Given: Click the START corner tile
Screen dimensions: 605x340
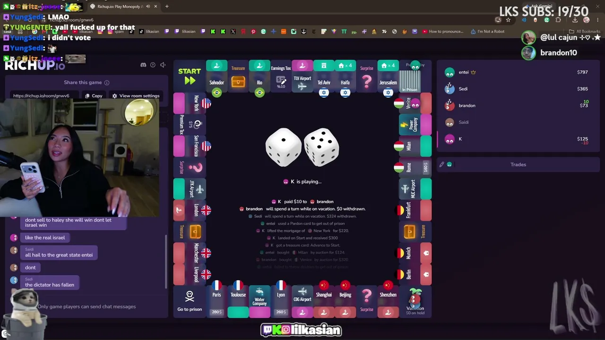Looking at the screenshot, I should tap(190, 76).
